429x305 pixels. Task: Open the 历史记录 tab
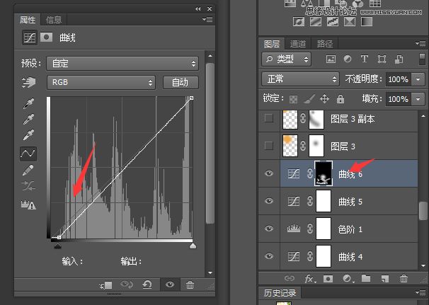[x=280, y=293]
